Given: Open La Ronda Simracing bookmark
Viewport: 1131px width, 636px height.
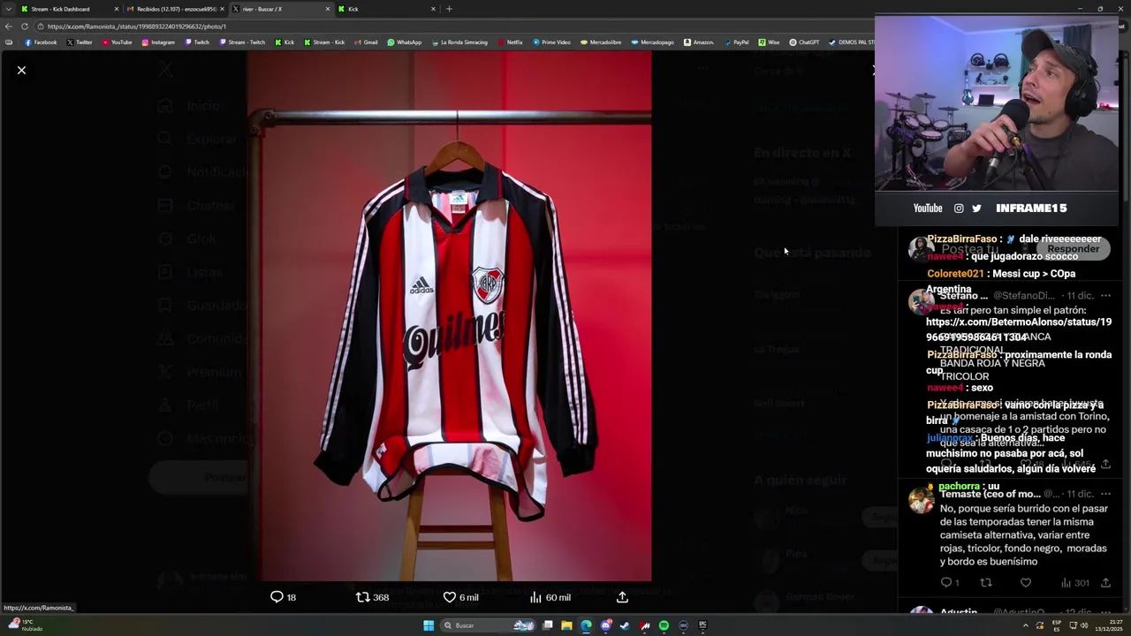Looking at the screenshot, I should coord(459,42).
